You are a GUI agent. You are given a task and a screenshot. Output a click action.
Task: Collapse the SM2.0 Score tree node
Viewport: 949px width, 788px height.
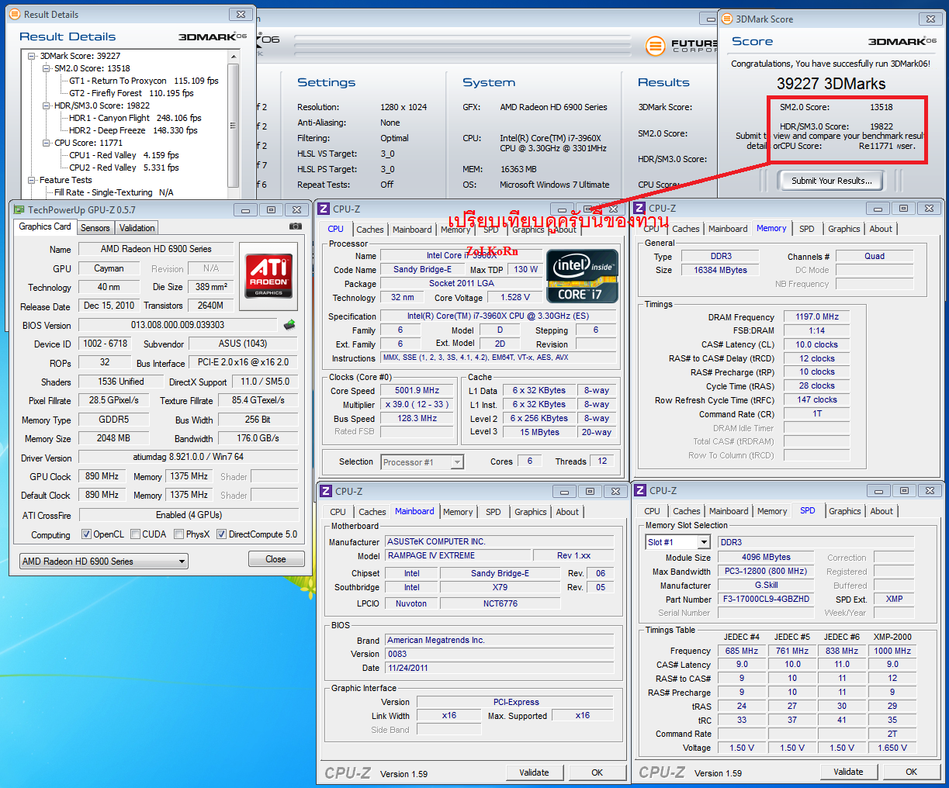coord(47,68)
